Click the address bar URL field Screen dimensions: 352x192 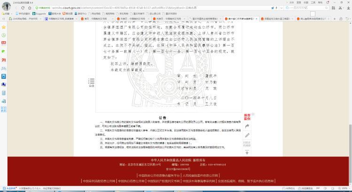point(141,8)
